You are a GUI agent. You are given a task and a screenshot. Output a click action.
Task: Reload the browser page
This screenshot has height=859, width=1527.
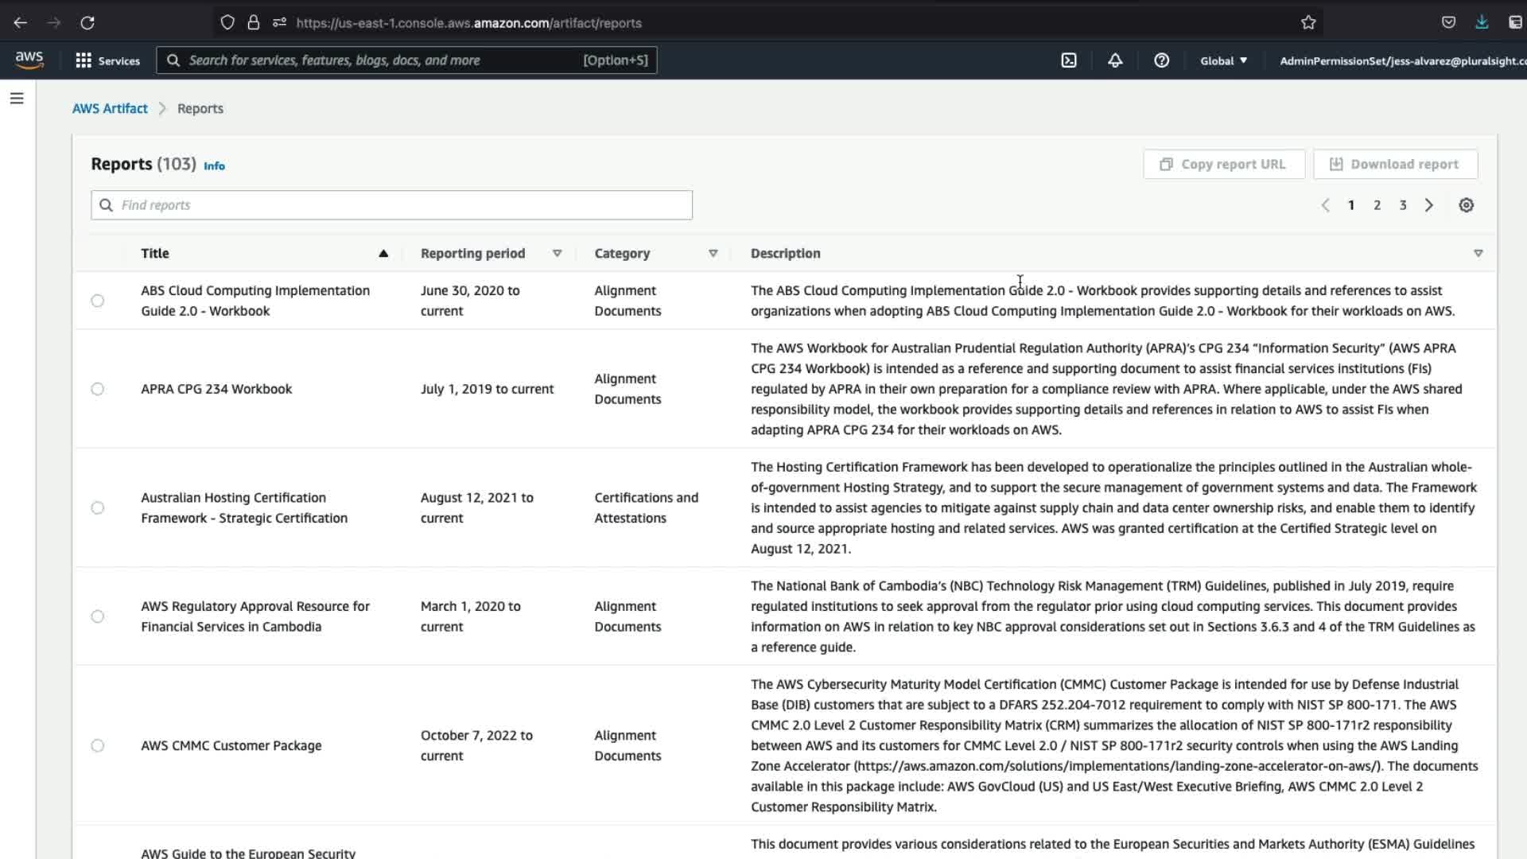pyautogui.click(x=87, y=23)
